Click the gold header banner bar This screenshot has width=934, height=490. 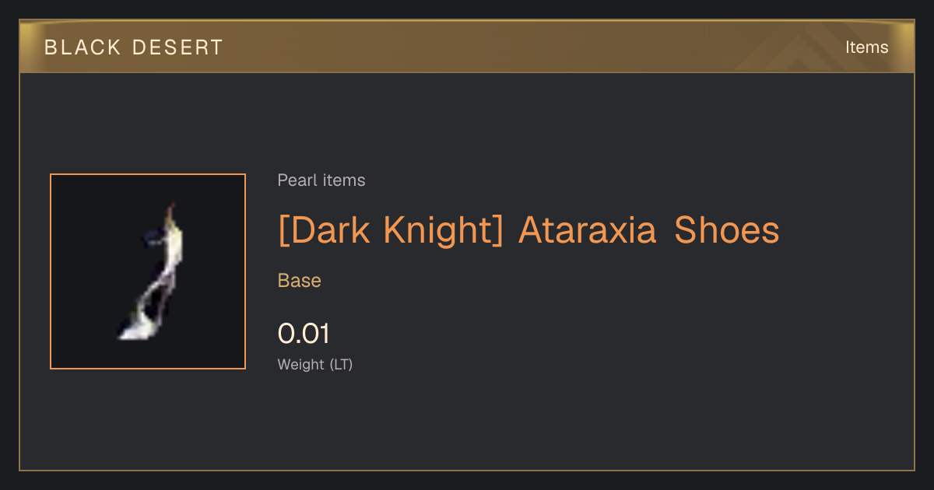(x=467, y=47)
